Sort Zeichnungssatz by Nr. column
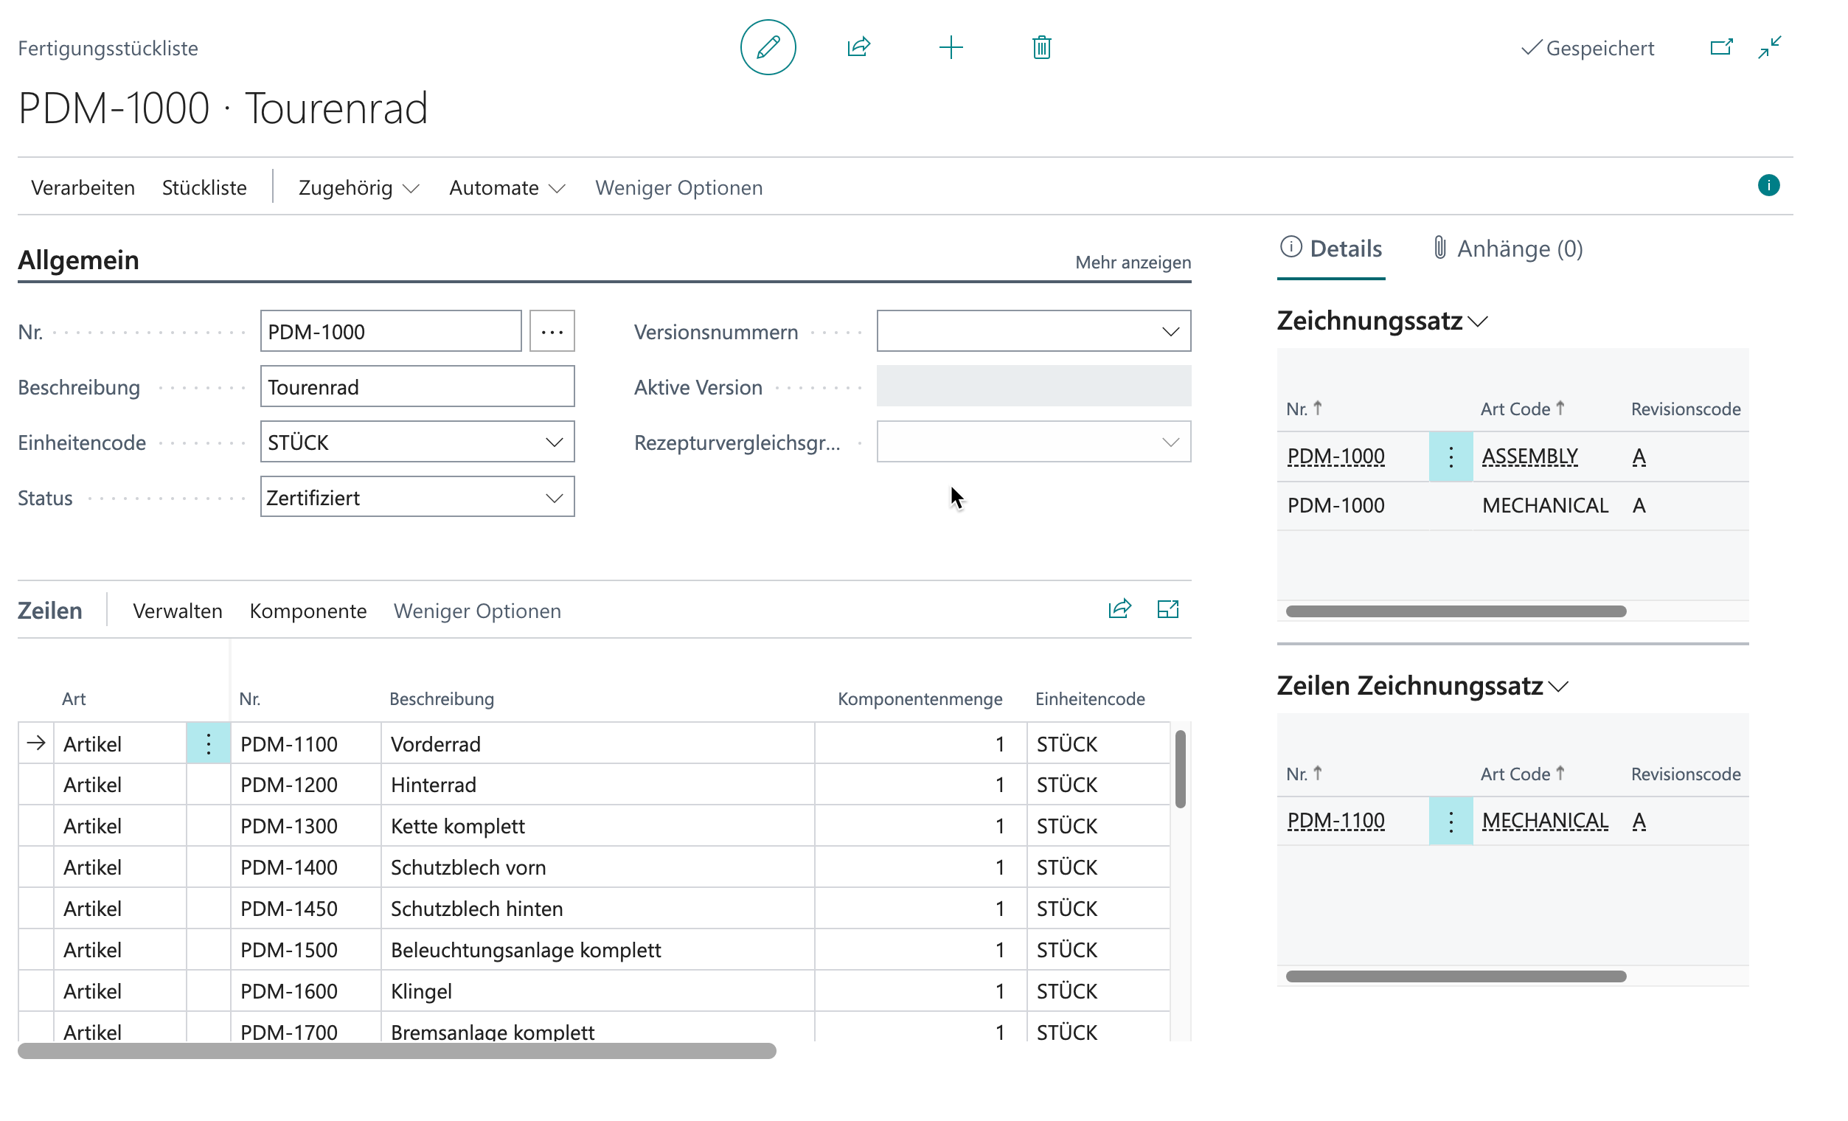 [x=1304, y=409]
